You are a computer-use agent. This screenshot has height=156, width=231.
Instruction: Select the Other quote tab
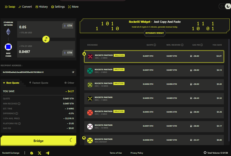[x=69, y=83]
